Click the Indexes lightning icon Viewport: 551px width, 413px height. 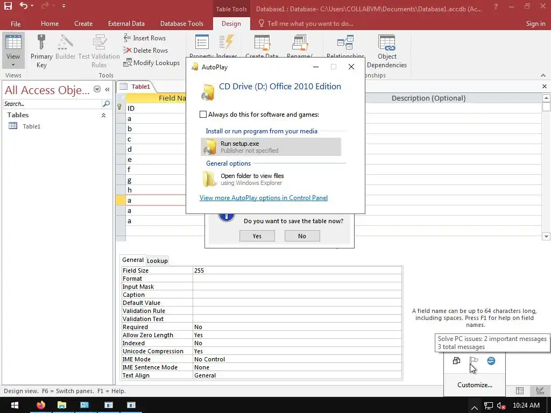[x=227, y=42]
